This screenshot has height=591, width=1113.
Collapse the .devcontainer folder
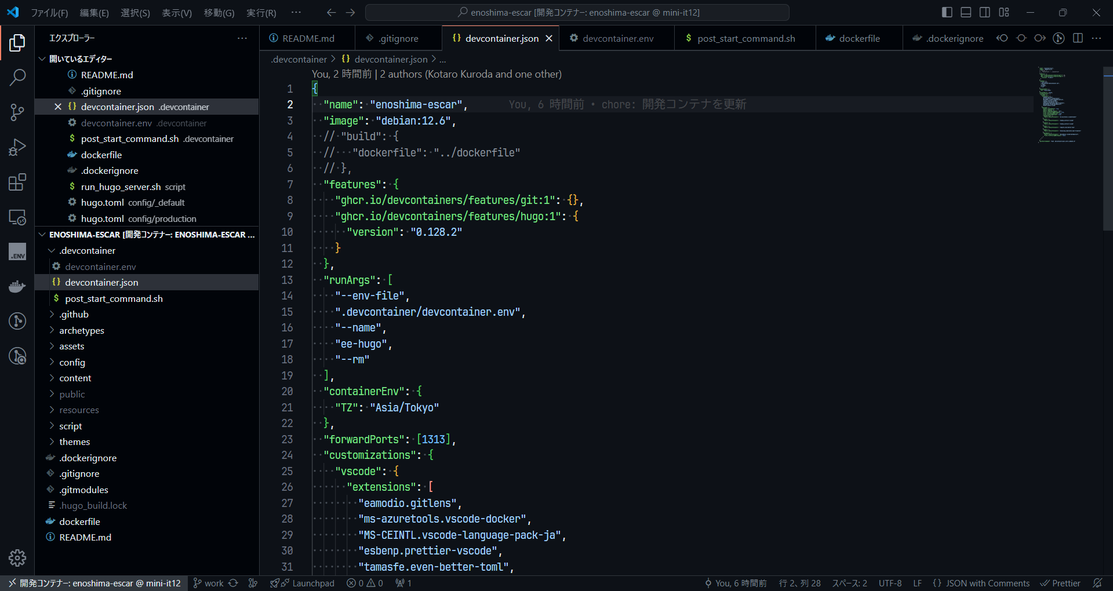87,250
